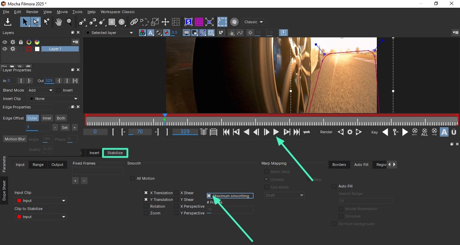460x245 pixels.
Task: Select the marquee zoom-to-region tool icon
Action: (x=222, y=22)
